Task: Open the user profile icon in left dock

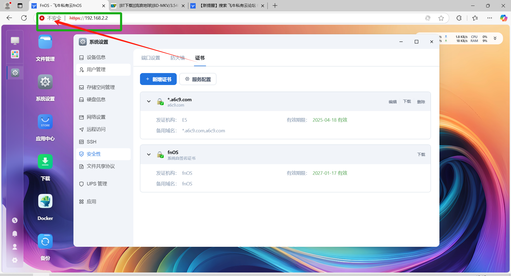Action: [x=15, y=247]
